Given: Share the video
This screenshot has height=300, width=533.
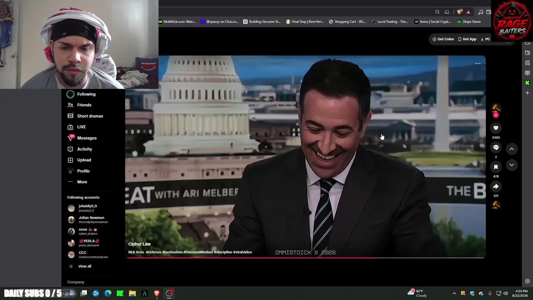Looking at the screenshot, I should coord(496,187).
